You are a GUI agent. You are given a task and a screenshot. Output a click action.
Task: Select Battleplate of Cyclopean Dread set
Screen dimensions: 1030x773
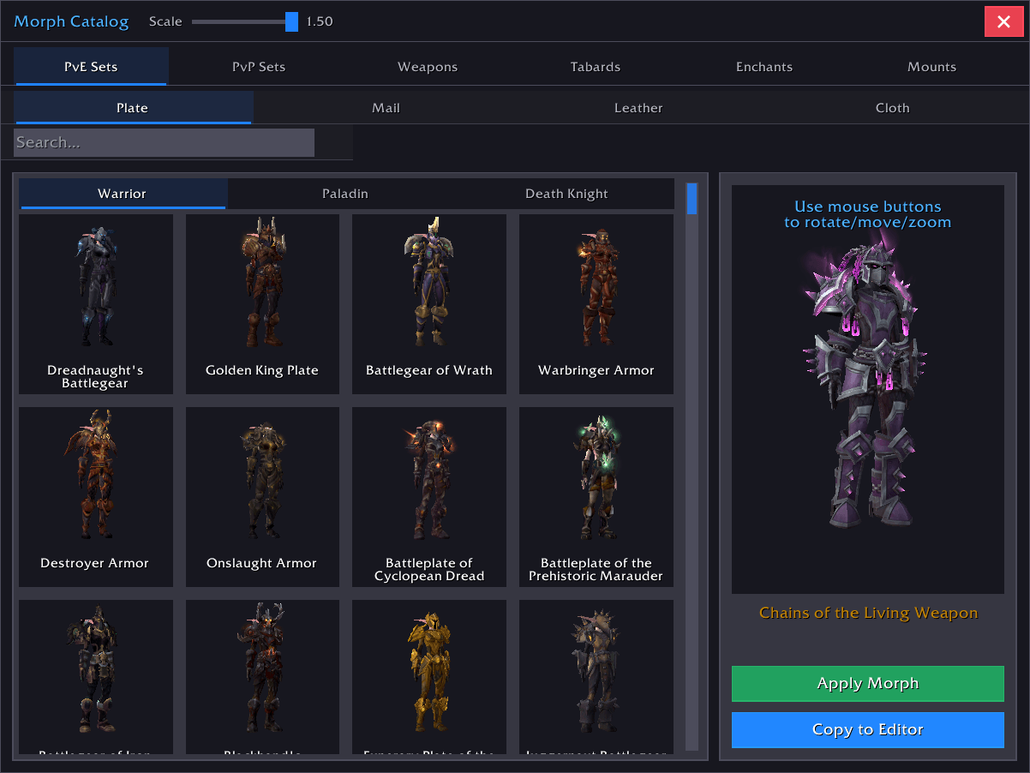pos(429,496)
